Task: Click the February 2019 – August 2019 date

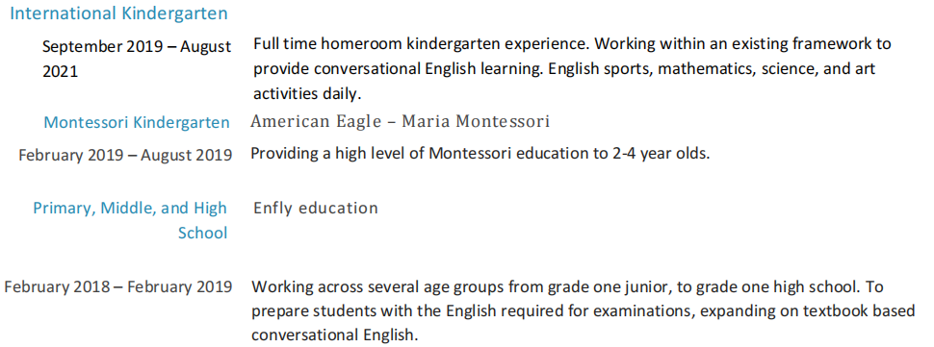Action: pos(125,155)
